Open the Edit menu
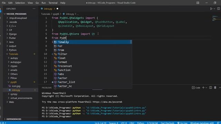 [x=10, y=3]
